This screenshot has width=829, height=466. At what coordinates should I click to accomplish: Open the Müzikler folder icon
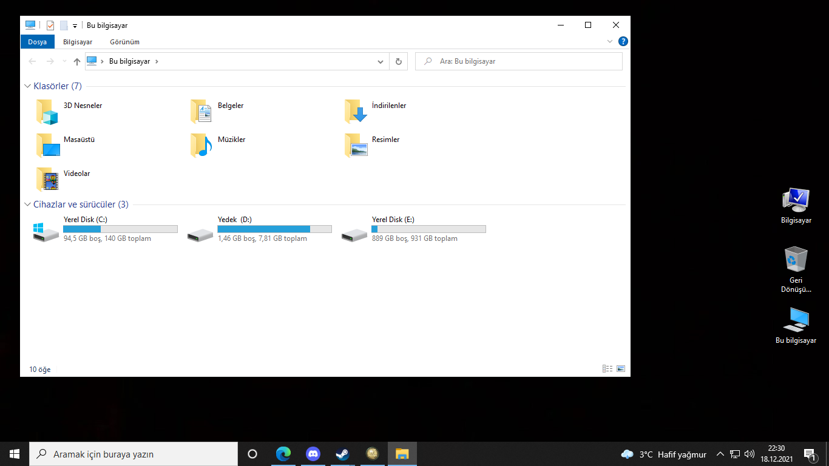[x=201, y=146]
